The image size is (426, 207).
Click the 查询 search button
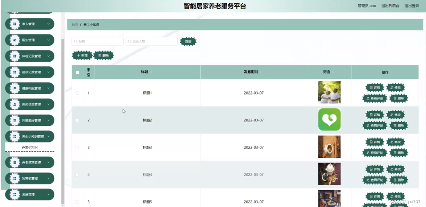point(188,42)
